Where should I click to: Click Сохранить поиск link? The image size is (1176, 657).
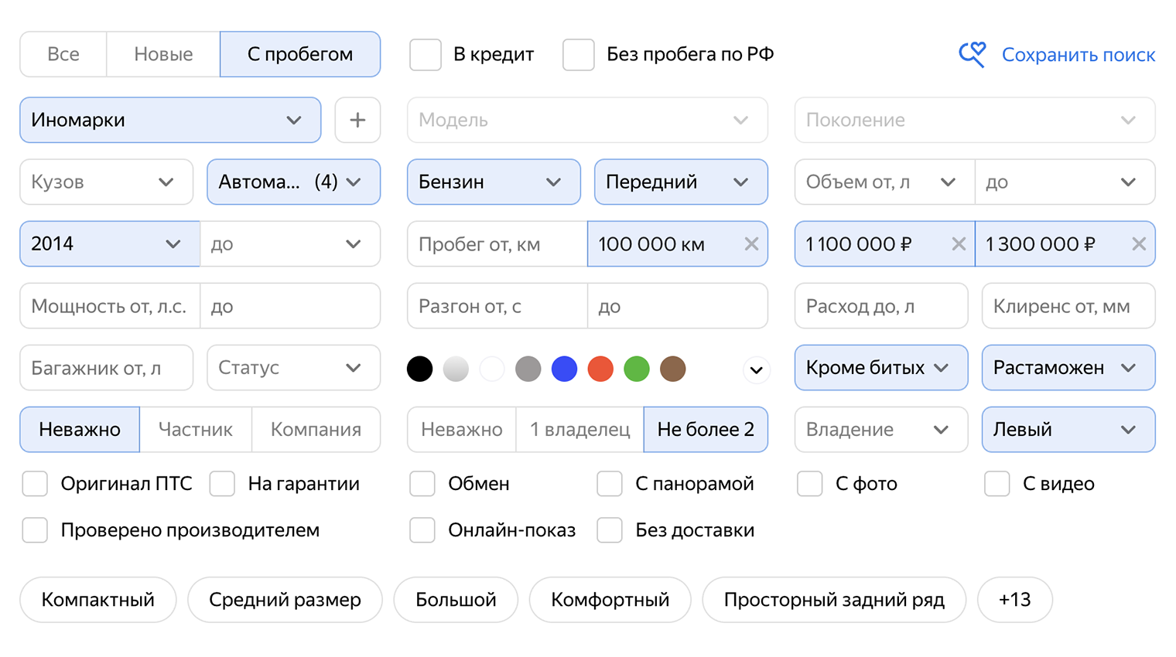(x=1079, y=55)
